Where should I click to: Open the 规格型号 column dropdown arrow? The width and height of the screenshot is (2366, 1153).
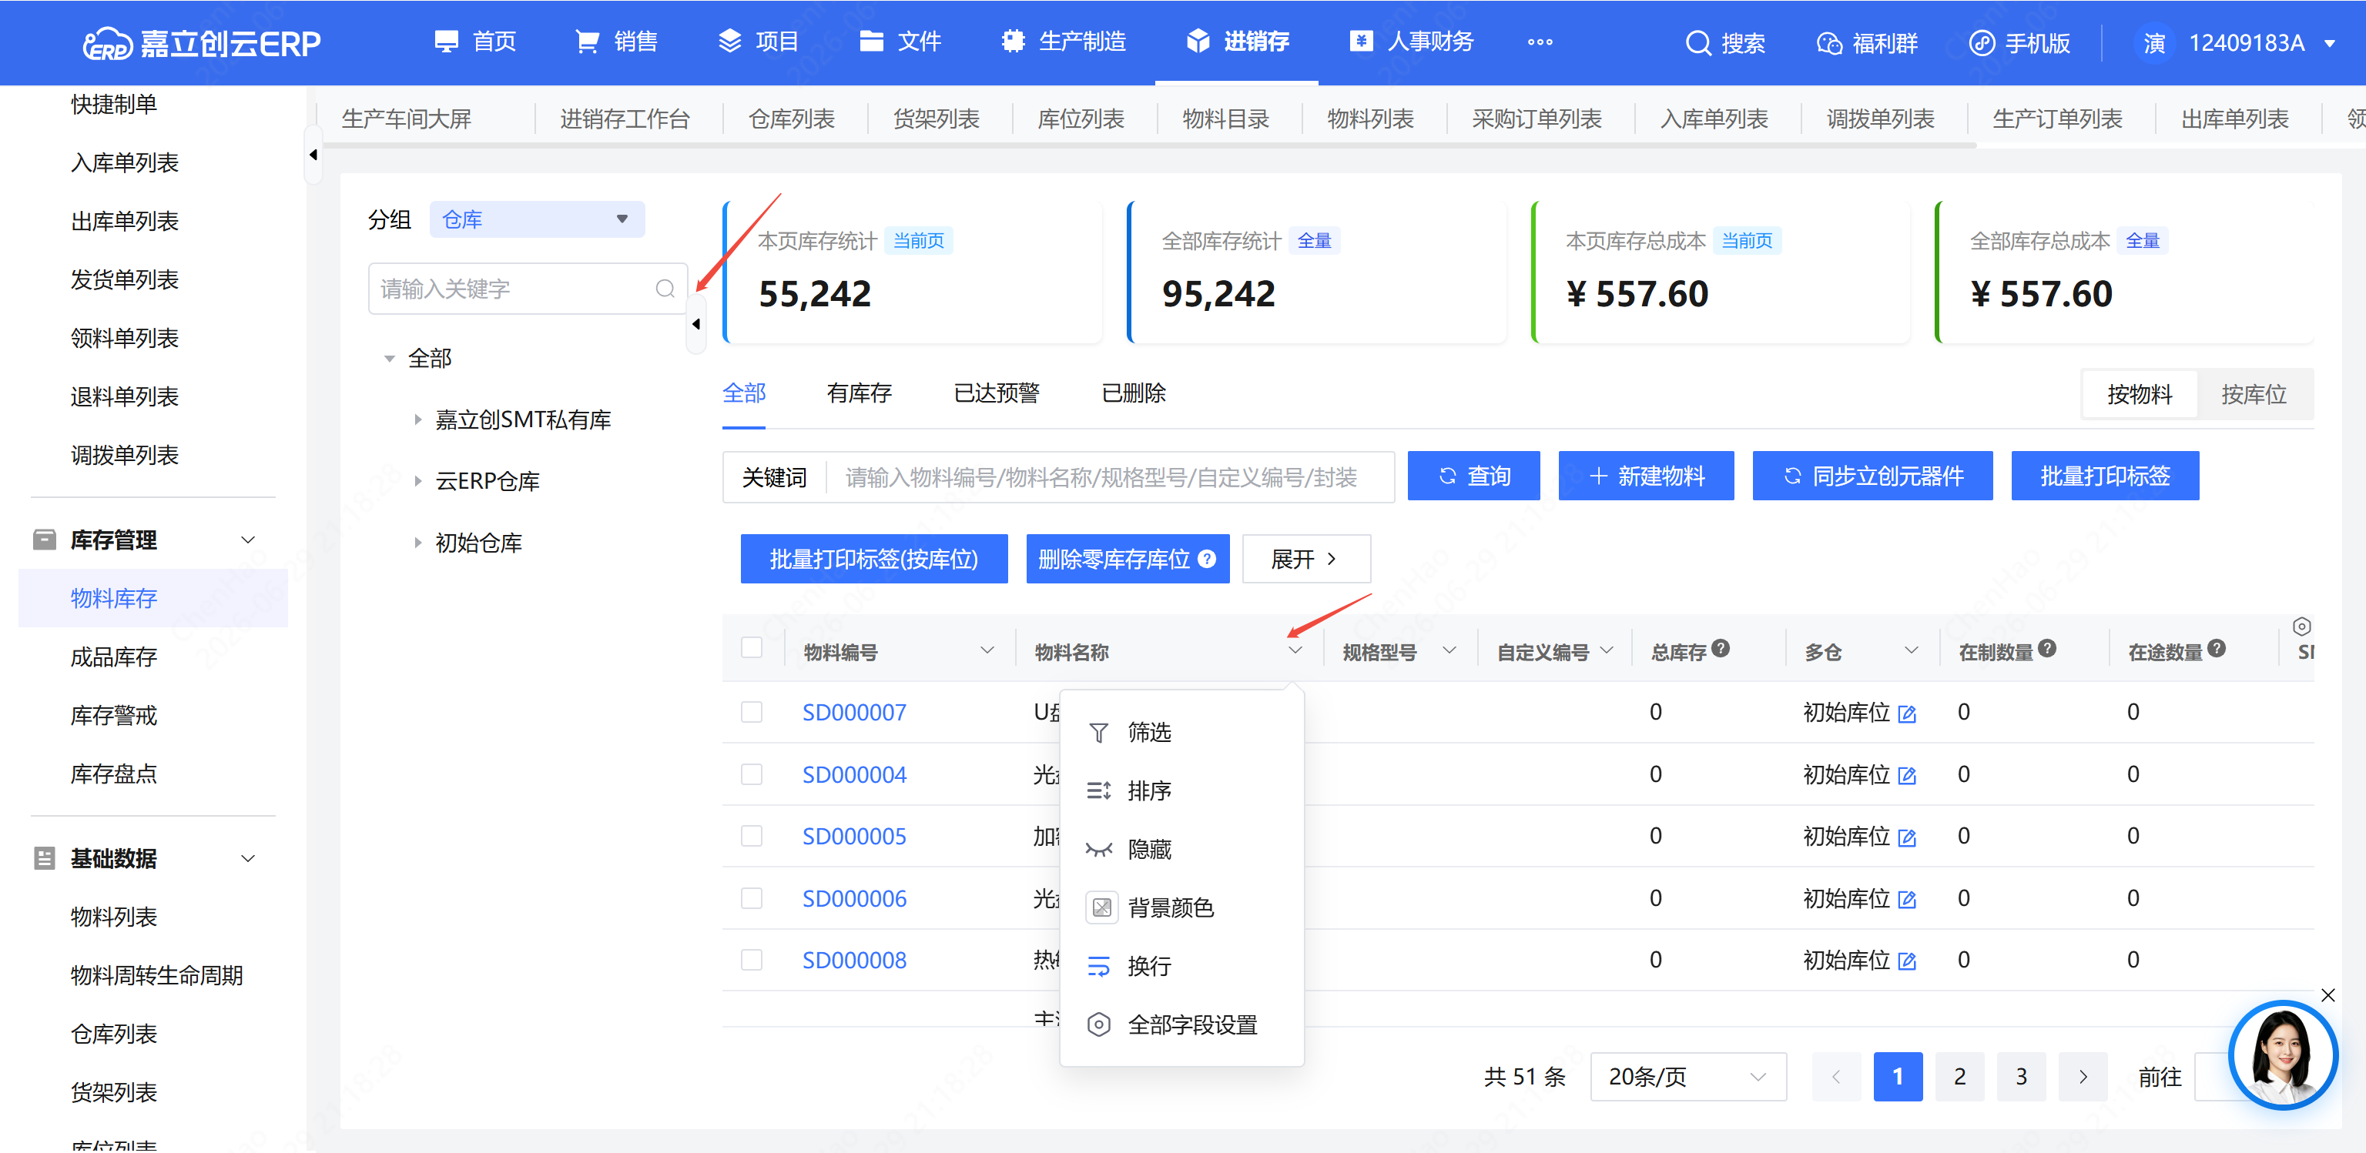tap(1449, 651)
